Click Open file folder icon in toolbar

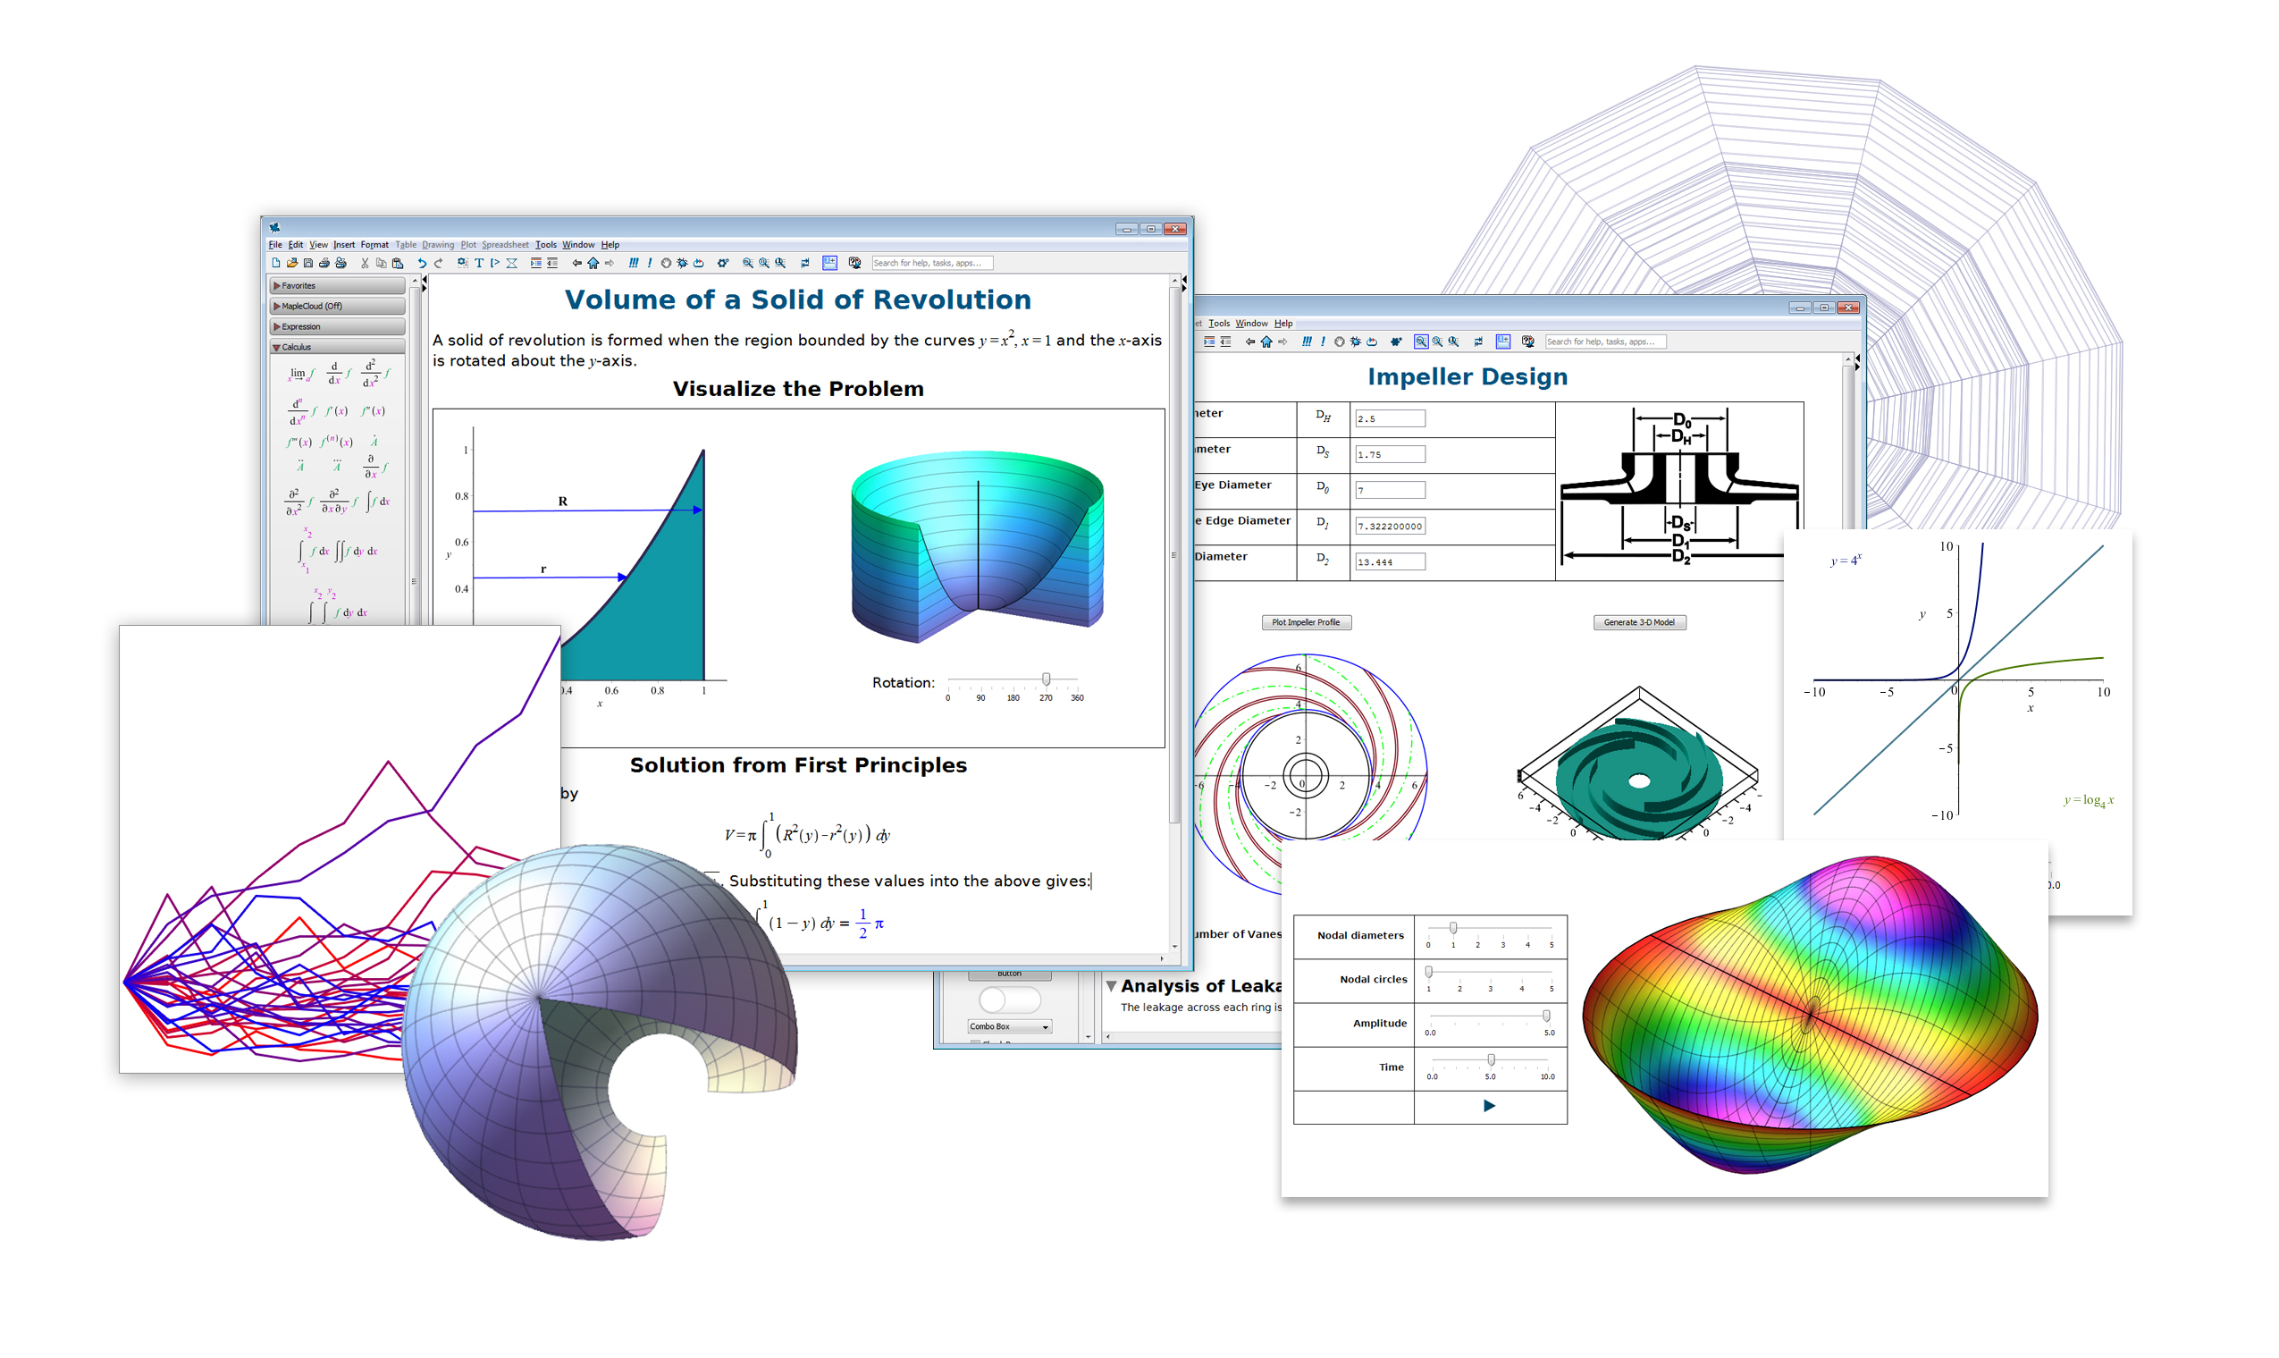point(292,263)
